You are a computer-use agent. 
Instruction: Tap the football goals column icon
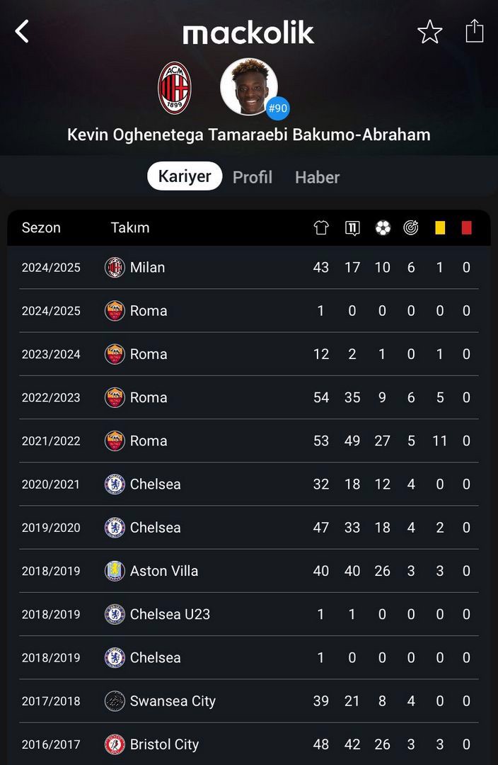tap(383, 227)
